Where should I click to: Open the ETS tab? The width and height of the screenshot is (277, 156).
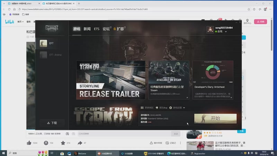click(97, 29)
